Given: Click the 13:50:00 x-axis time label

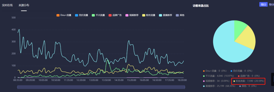Looking at the screenshot, I should click(106, 80).
